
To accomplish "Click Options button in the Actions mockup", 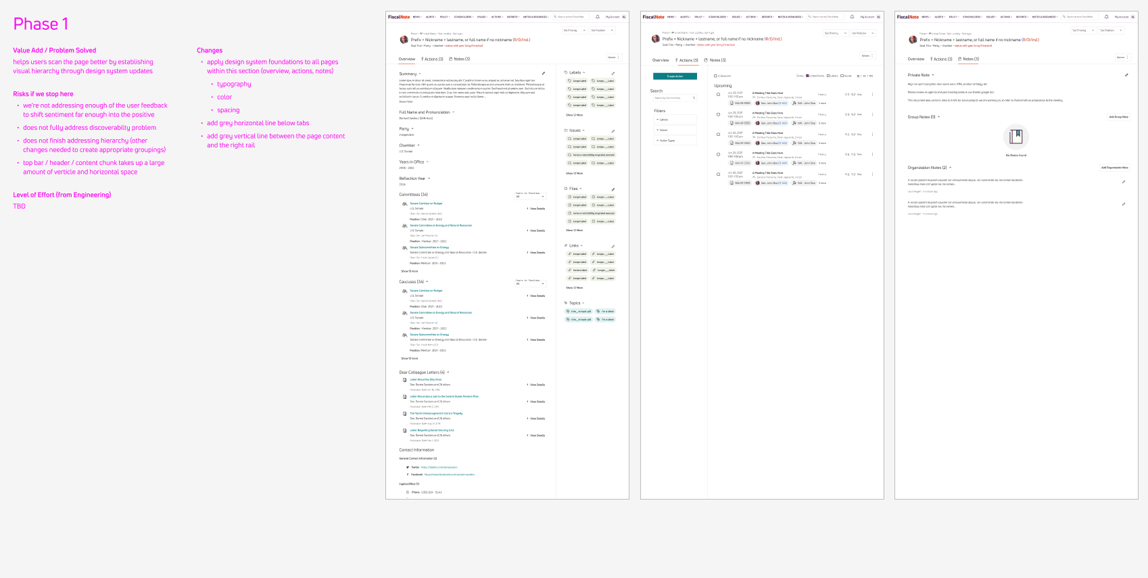I will point(867,55).
